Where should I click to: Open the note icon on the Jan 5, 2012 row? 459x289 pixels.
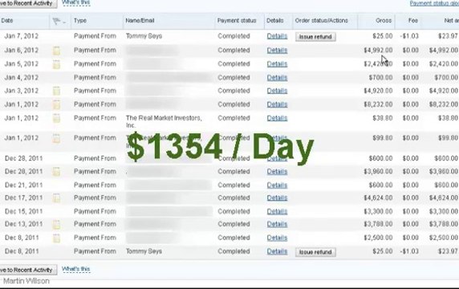[56, 64]
